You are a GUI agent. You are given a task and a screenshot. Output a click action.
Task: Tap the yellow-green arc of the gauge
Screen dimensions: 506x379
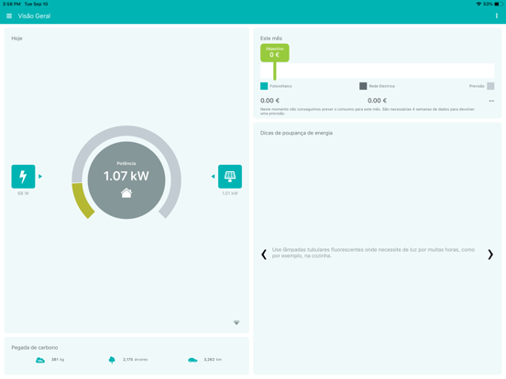pyautogui.click(x=82, y=200)
